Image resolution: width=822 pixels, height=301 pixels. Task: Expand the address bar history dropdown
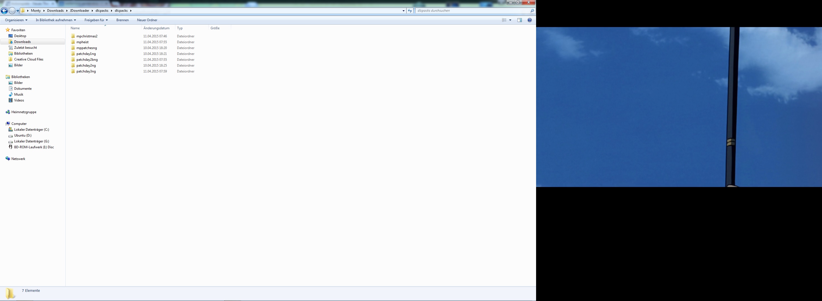(403, 11)
